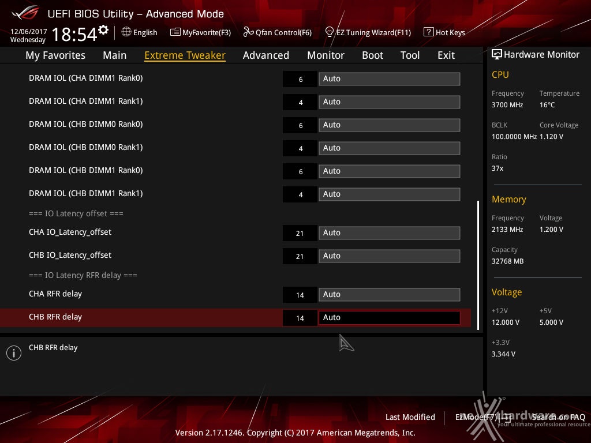Viewport: 591px width, 443px height.
Task: Select the DRAM IOL (CHB DIMM1 Rank0) row label
Action: click(x=86, y=170)
